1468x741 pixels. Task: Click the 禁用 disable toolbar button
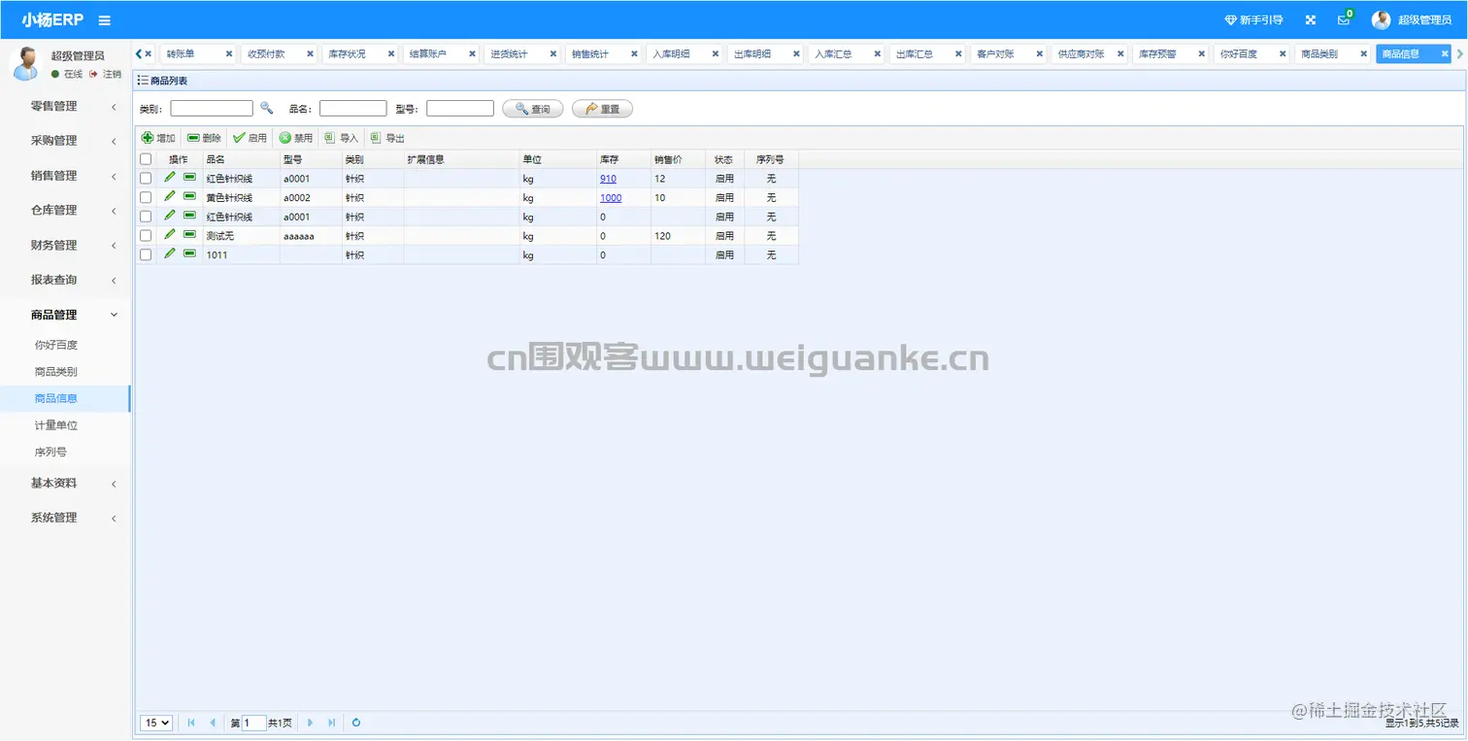point(296,138)
